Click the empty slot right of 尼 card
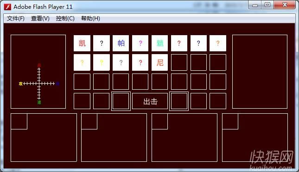 179,62
